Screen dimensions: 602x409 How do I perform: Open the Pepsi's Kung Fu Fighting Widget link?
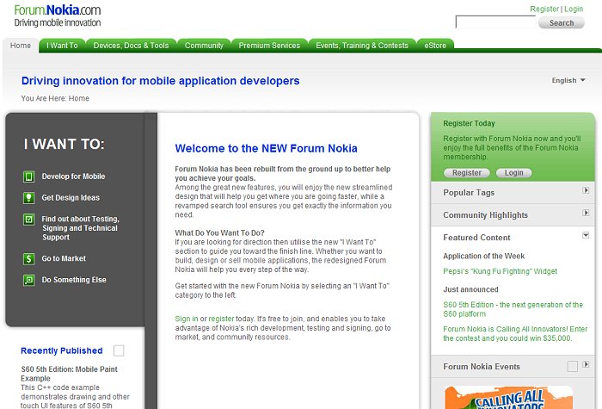point(488,271)
